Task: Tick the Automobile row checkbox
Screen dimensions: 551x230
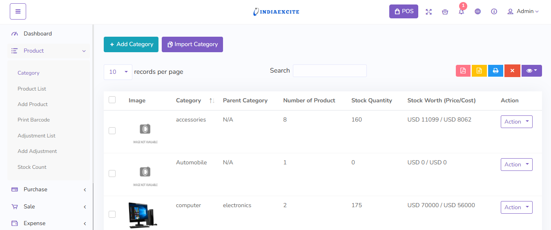Action: tap(112, 173)
